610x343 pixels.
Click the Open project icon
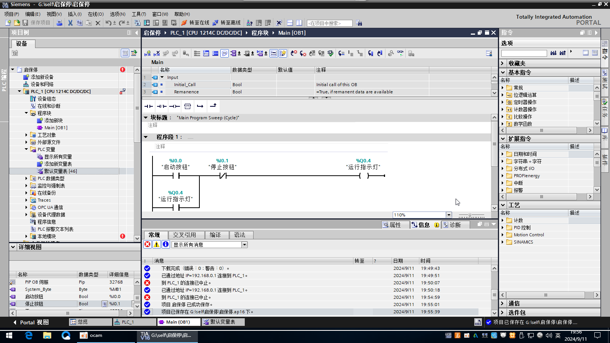pos(16,23)
